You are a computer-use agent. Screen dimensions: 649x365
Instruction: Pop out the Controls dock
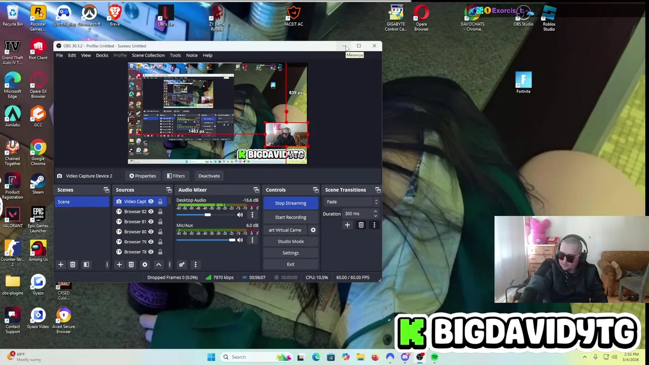tap(316, 190)
